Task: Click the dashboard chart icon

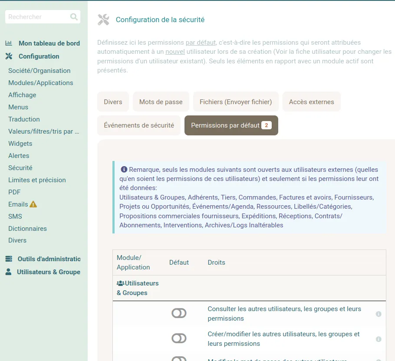Action: (x=9, y=43)
